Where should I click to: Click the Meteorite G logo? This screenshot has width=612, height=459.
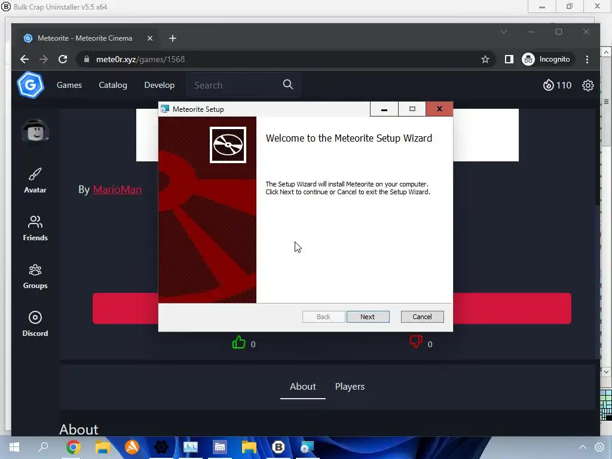click(x=30, y=85)
